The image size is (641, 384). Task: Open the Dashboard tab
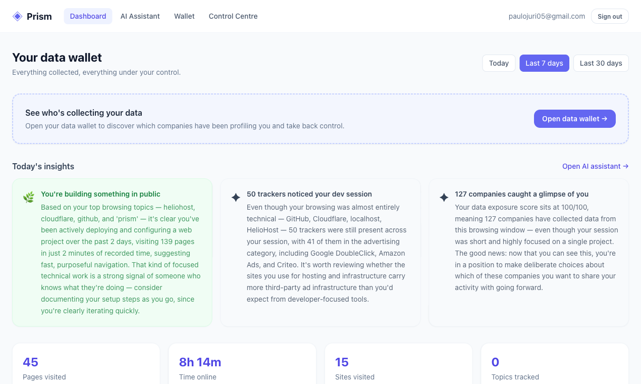coord(88,16)
